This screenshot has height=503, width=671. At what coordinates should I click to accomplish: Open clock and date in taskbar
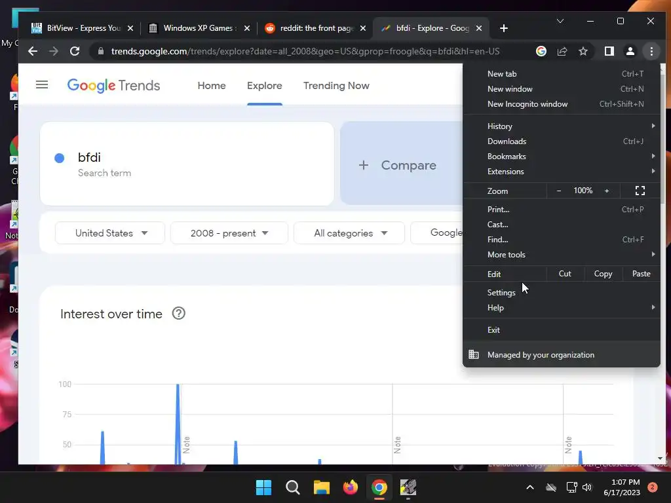621,487
